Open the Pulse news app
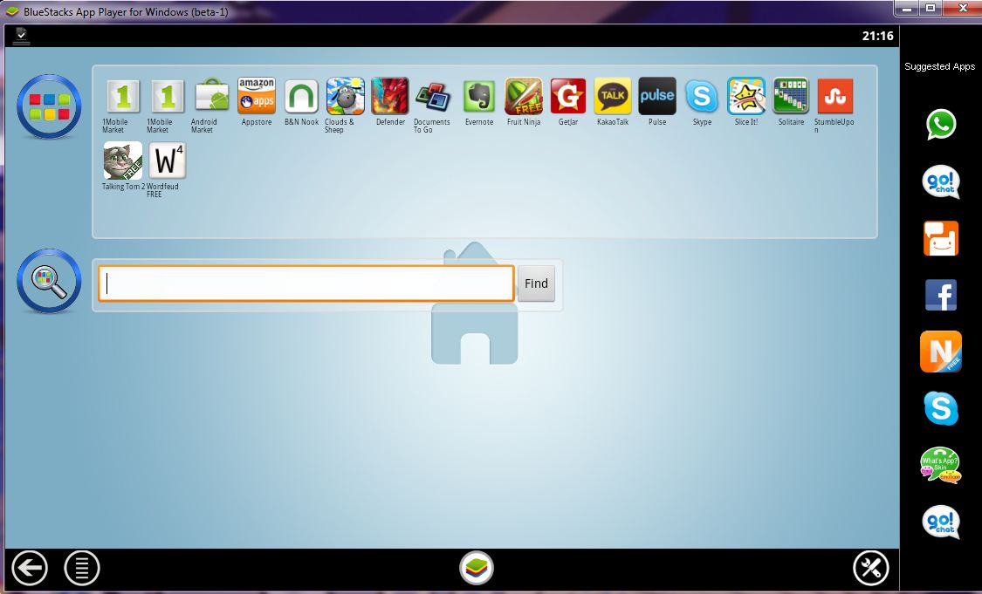 coord(657,97)
